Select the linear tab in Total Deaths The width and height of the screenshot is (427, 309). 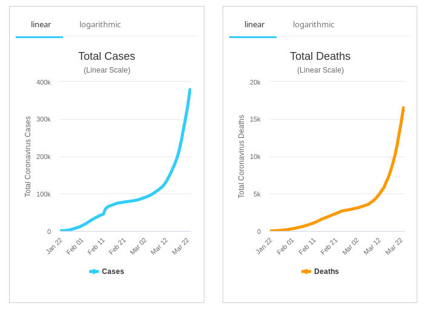[x=254, y=25]
